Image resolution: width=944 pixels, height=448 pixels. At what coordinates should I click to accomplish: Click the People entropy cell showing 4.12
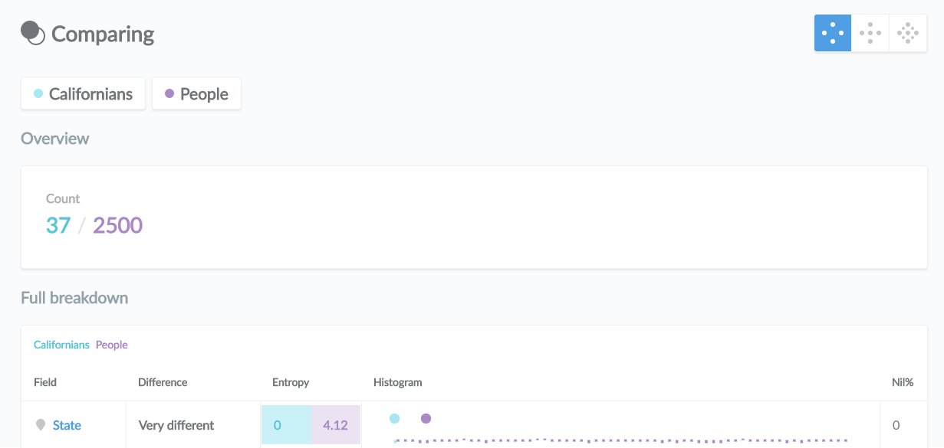(336, 425)
